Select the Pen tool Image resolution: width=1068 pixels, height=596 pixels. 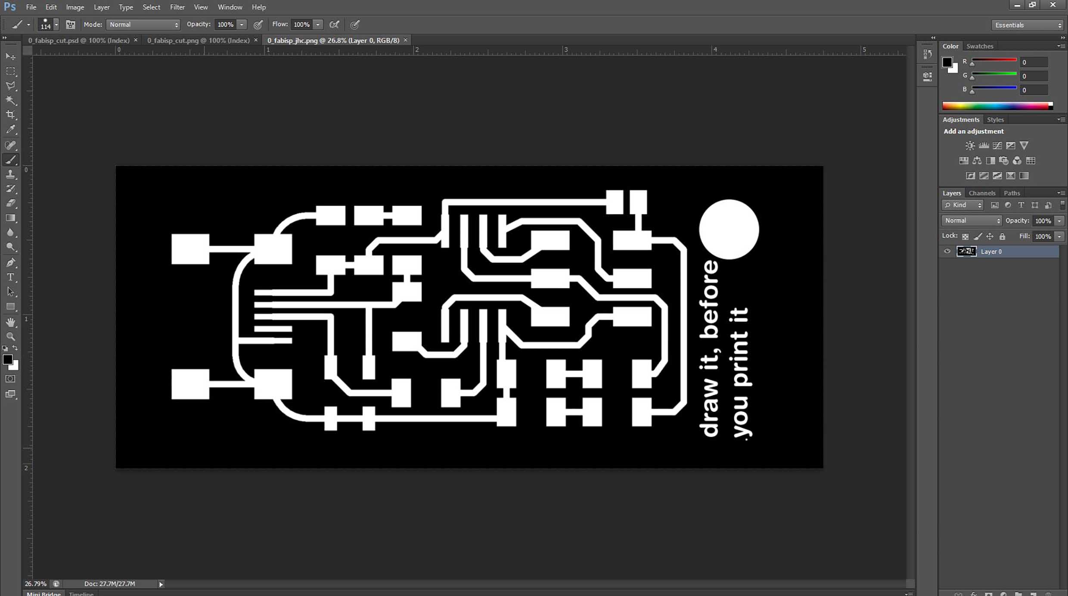[11, 262]
